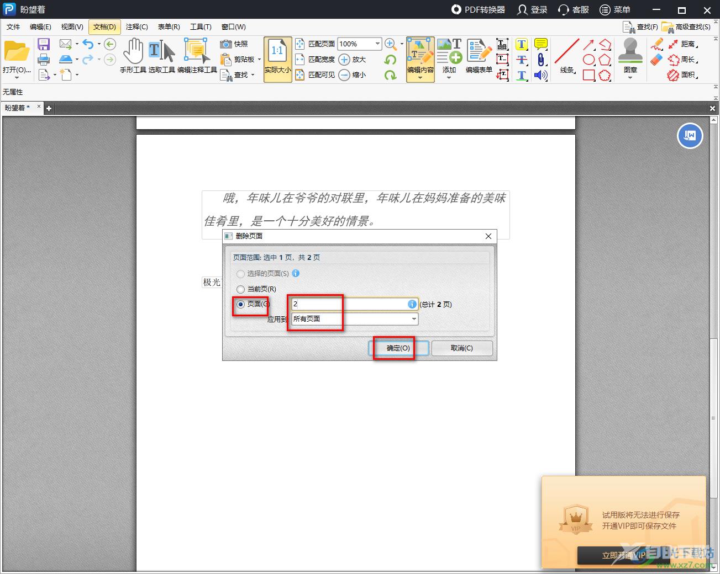Open the Document (文档(D)) menu
Image resolution: width=720 pixels, height=574 pixels.
[104, 26]
